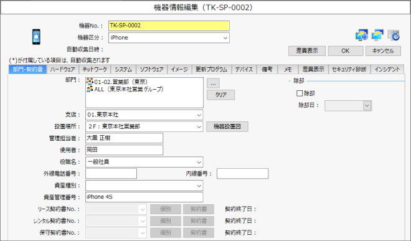Switch to the ソフトウェア tab

151,69
